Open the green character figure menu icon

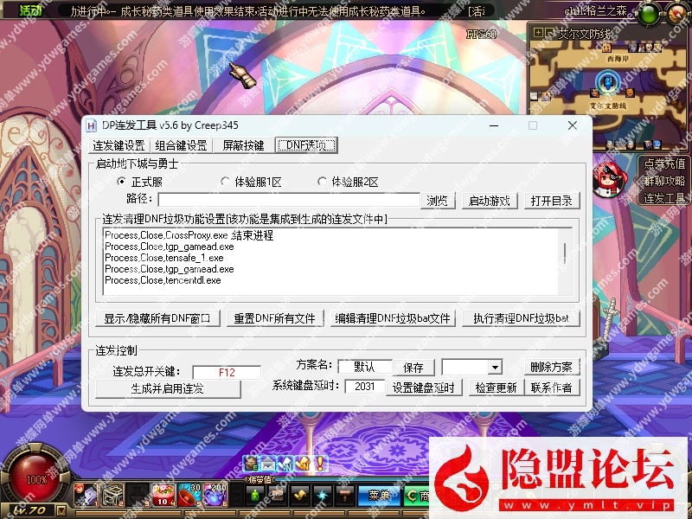(x=254, y=496)
